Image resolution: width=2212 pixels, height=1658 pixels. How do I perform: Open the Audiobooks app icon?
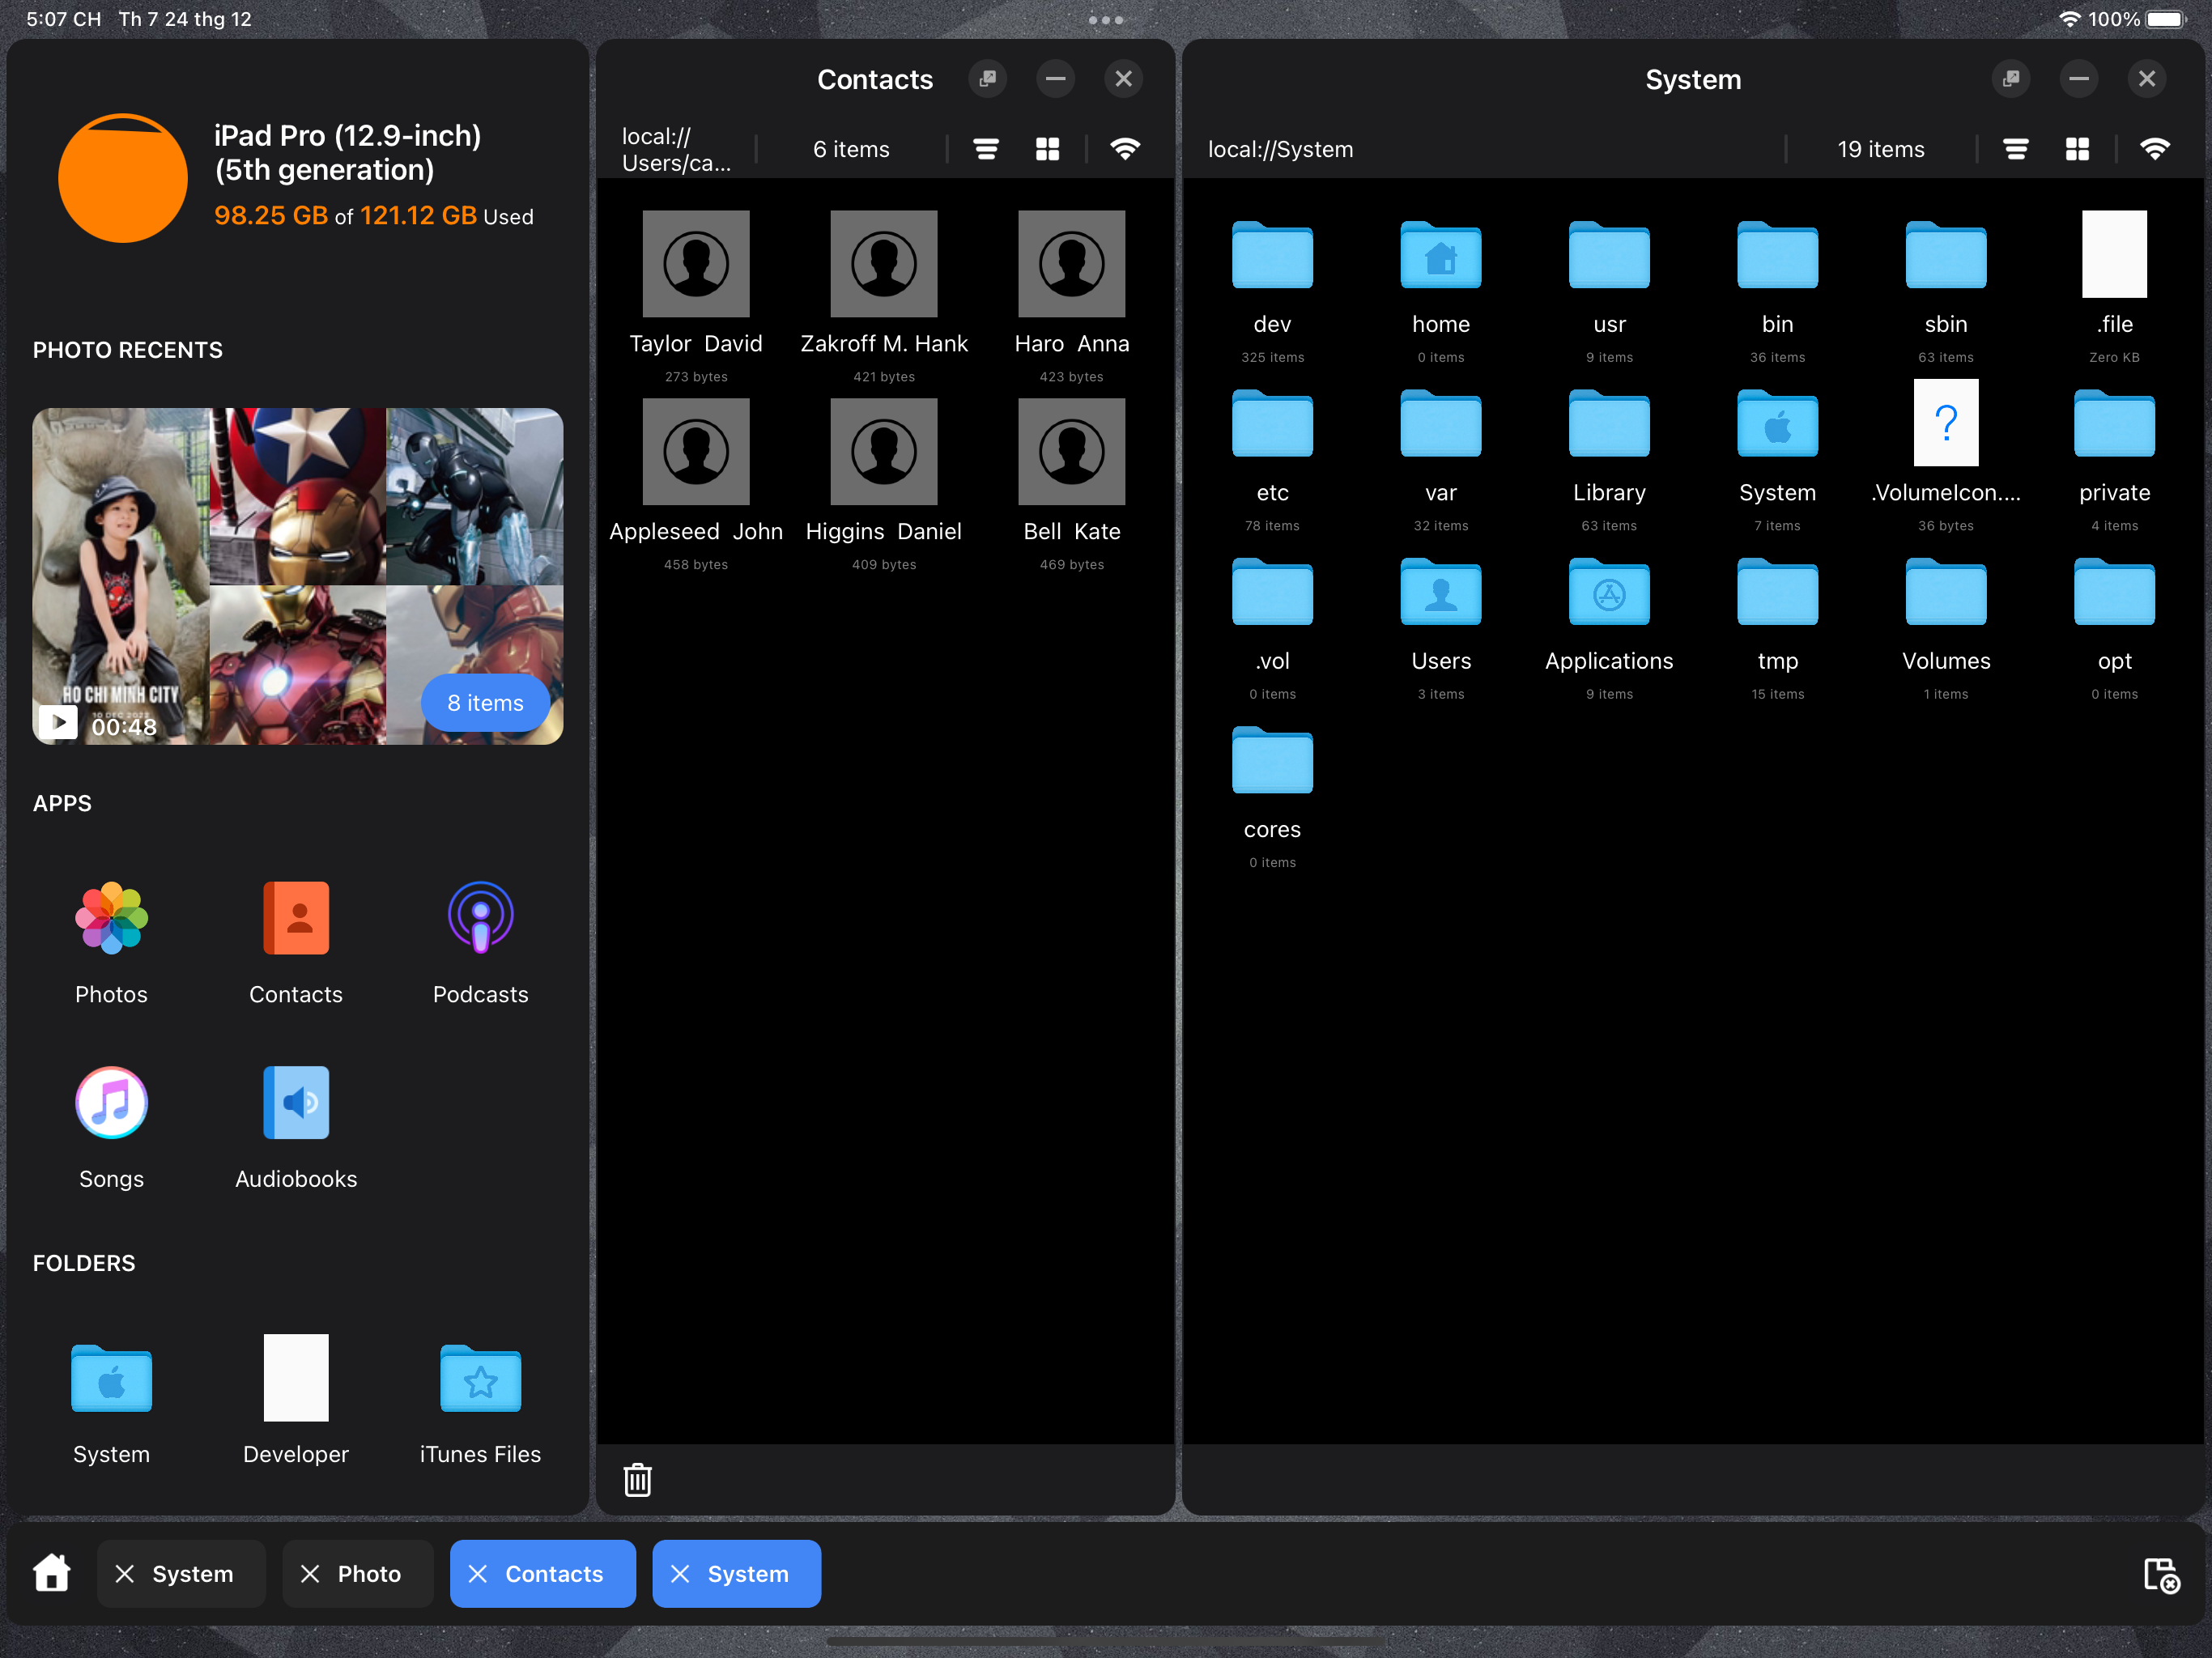point(296,1102)
